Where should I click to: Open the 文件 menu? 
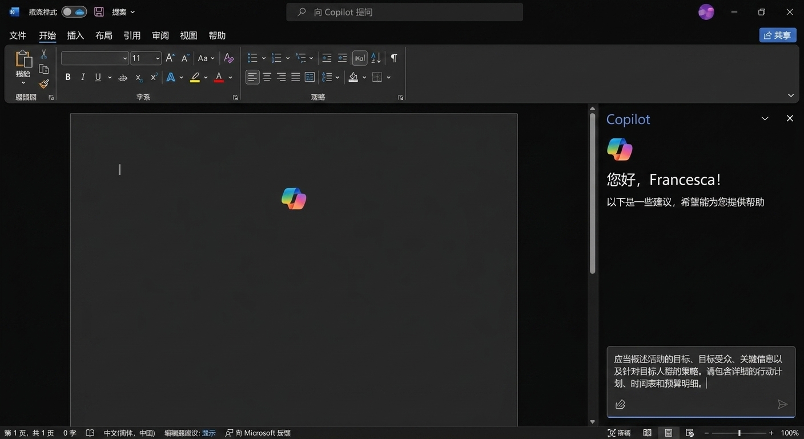click(x=18, y=35)
